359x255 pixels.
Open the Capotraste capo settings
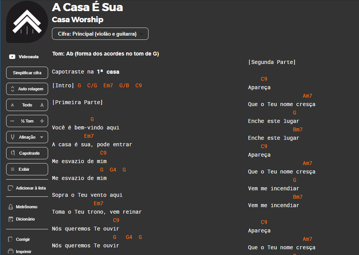(27, 153)
